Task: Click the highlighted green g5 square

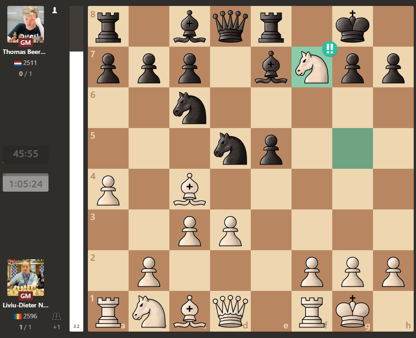Action: tap(352, 148)
